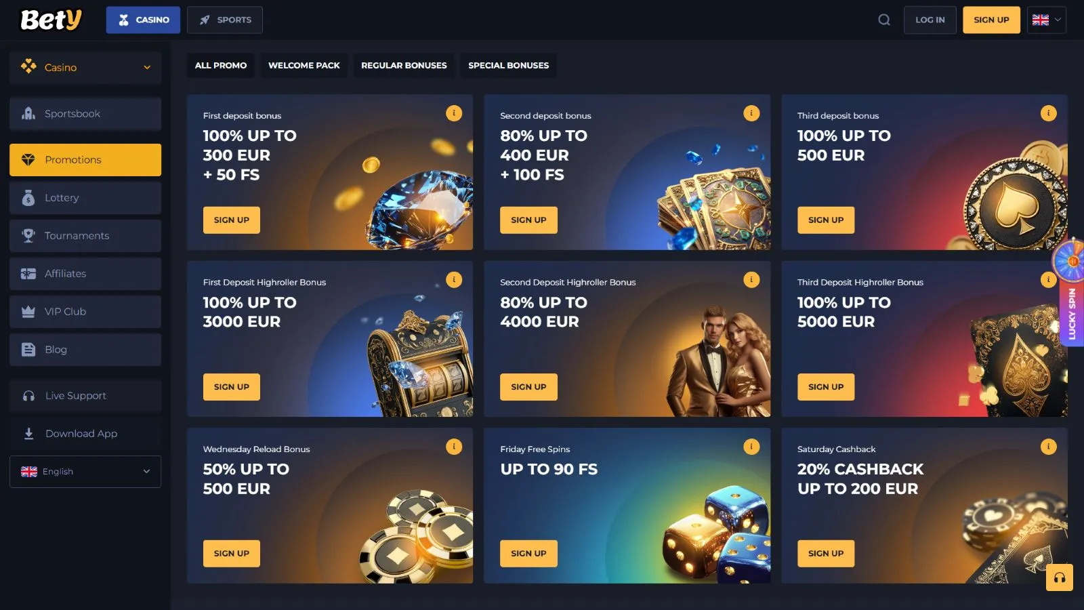
Task: Open the Lucky Spin wheel widget
Action: pos(1070,291)
